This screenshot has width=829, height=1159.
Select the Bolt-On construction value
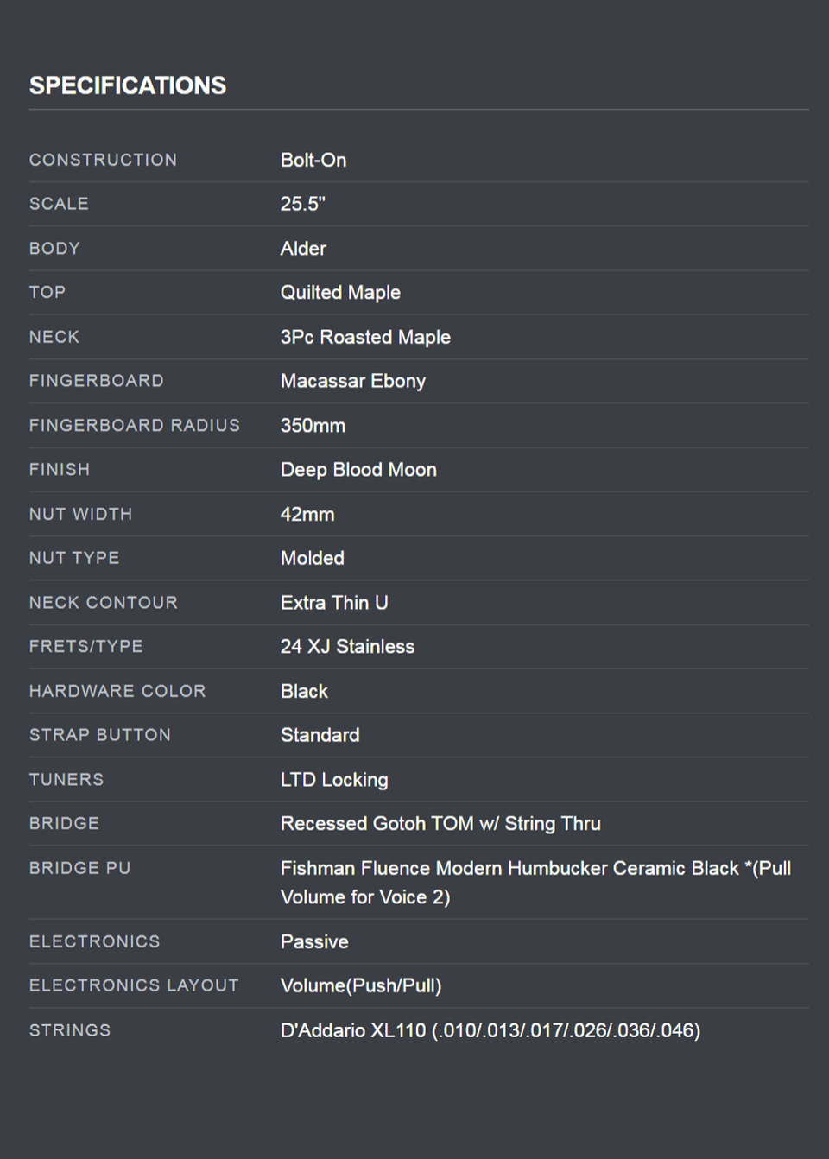pyautogui.click(x=313, y=160)
